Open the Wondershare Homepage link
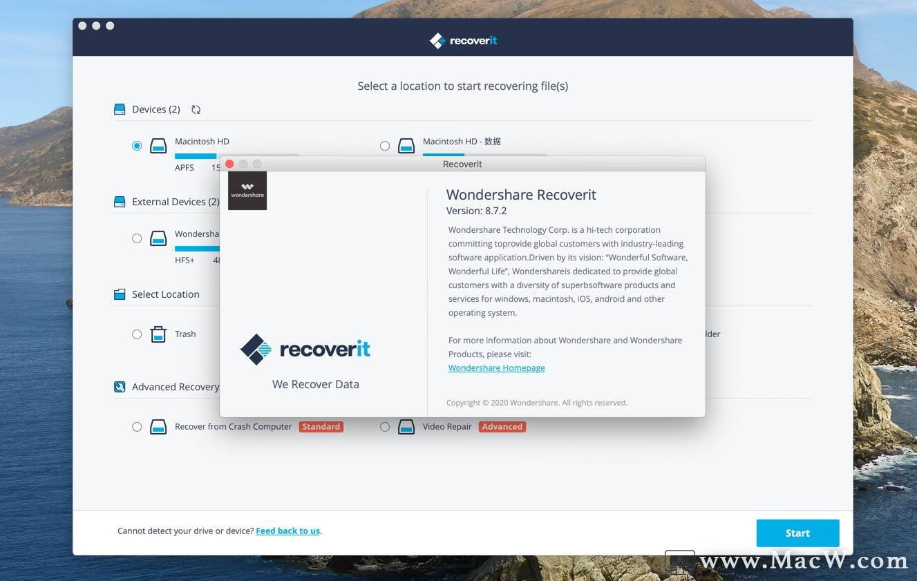Screen dimensions: 917x581 (496, 368)
